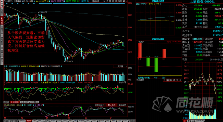Click the 区 range statistics toolbar button

click(x=113, y=1)
